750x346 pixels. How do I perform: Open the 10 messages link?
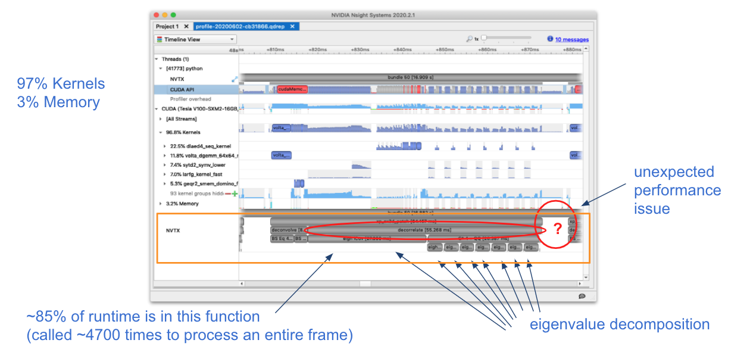(573, 39)
